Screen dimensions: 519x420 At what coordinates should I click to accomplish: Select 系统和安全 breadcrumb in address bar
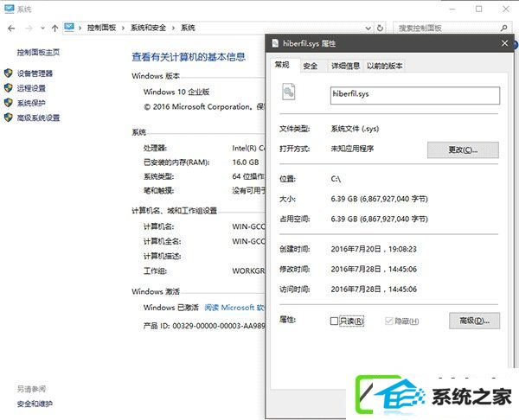point(148,28)
